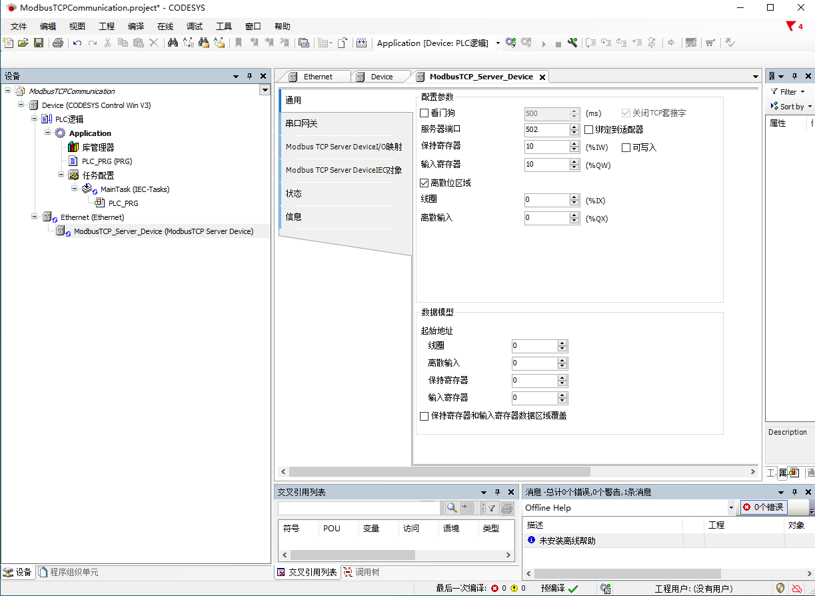This screenshot has height=596, width=815.
Task: Collapse the Device (CODESYS Control Win V3) node
Action: [21, 105]
